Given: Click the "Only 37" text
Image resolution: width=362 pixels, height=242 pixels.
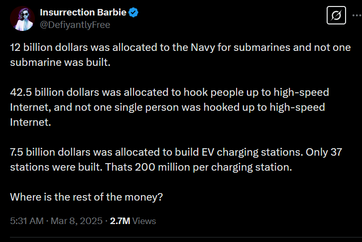Looking at the screenshot, I should coord(325,152).
